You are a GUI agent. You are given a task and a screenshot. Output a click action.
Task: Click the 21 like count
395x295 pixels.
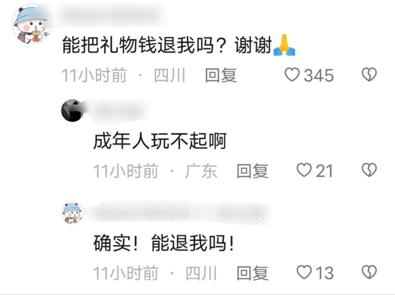(x=324, y=171)
